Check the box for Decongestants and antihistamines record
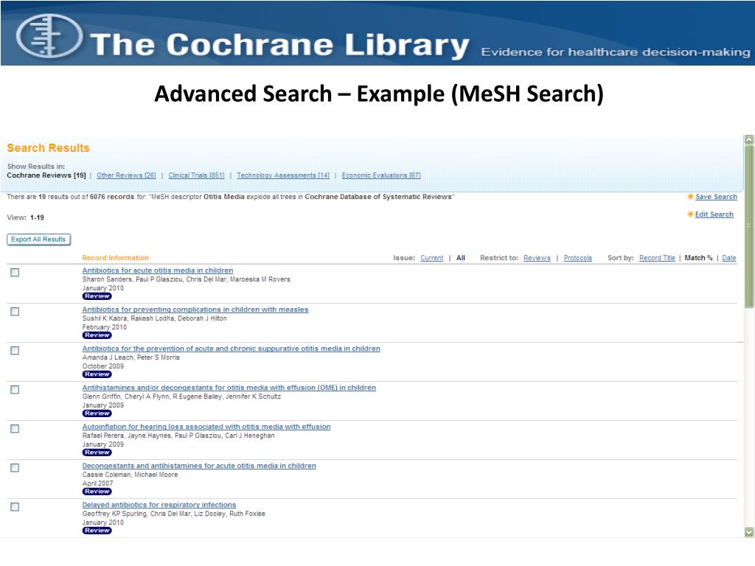Viewport: 755px width, 566px height. click(x=15, y=467)
